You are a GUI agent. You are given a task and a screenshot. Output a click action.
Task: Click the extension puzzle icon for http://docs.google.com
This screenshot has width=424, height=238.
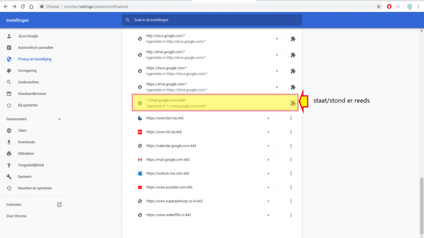click(293, 39)
